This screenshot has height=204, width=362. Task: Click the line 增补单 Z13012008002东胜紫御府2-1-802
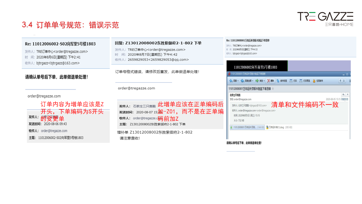(x=155, y=132)
